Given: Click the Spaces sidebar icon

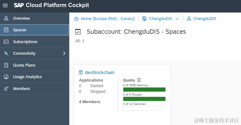Looking at the screenshot, I should [6, 30].
